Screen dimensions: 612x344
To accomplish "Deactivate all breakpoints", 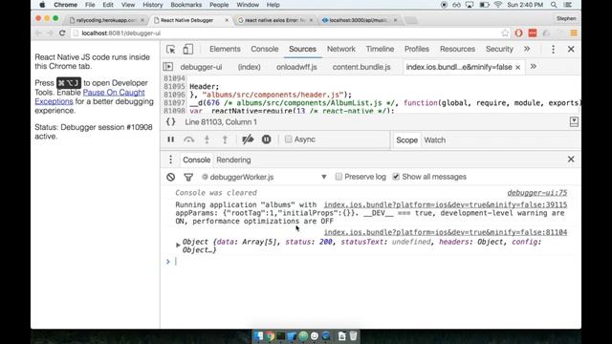I will [248, 140].
